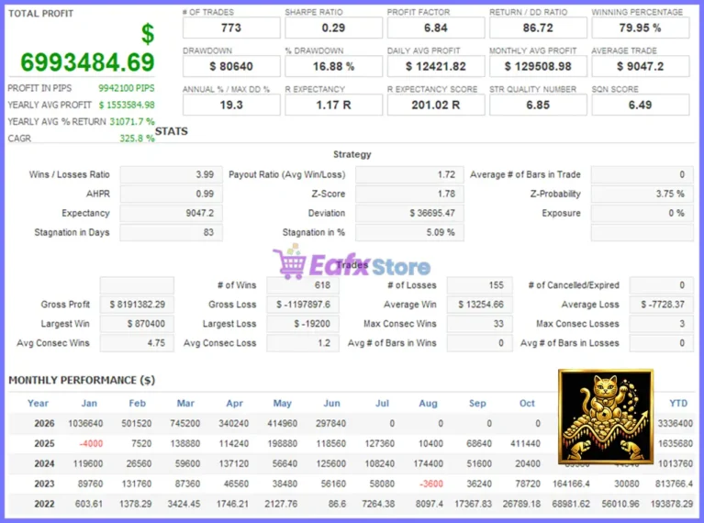
Task: Click the golden lucky cat logo image
Action: [606, 417]
